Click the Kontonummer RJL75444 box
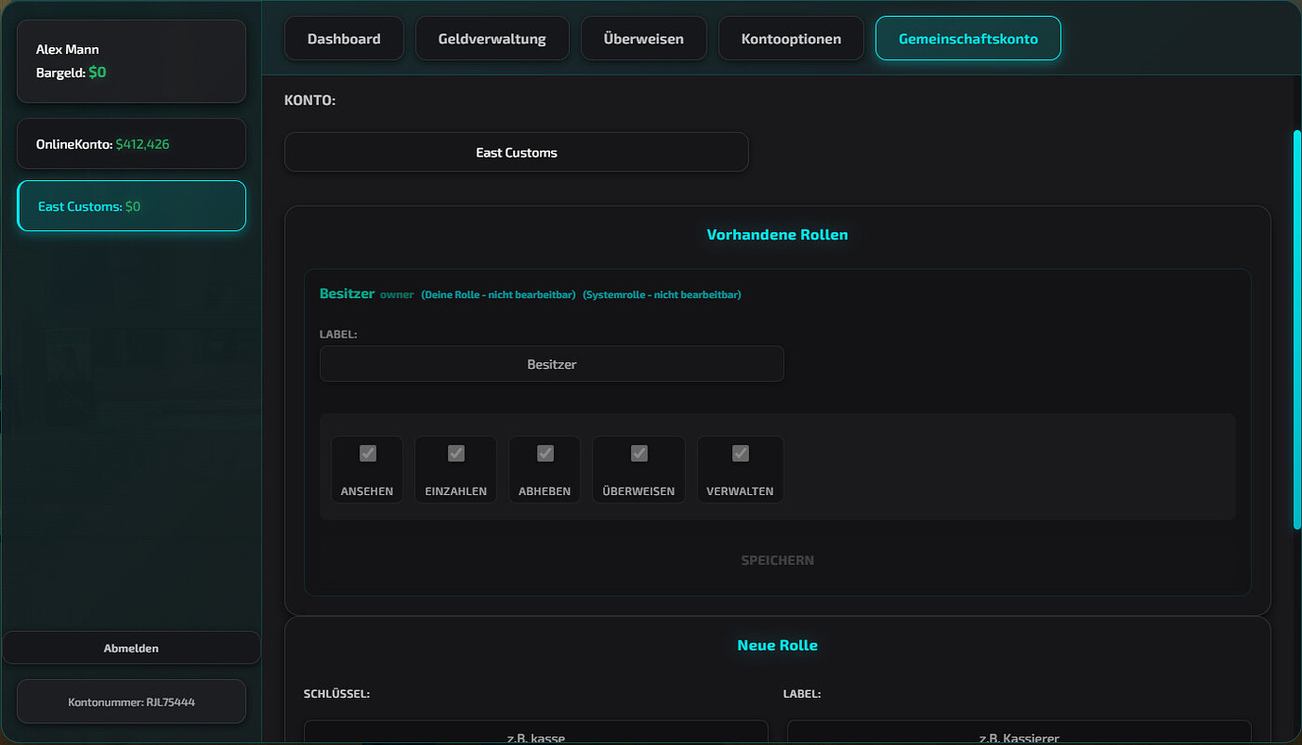This screenshot has width=1302, height=745. pos(131,702)
